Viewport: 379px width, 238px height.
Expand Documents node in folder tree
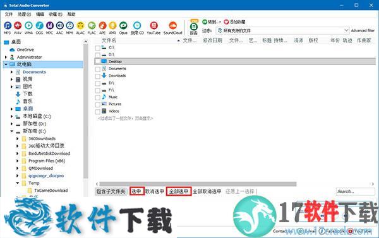tap(11, 72)
